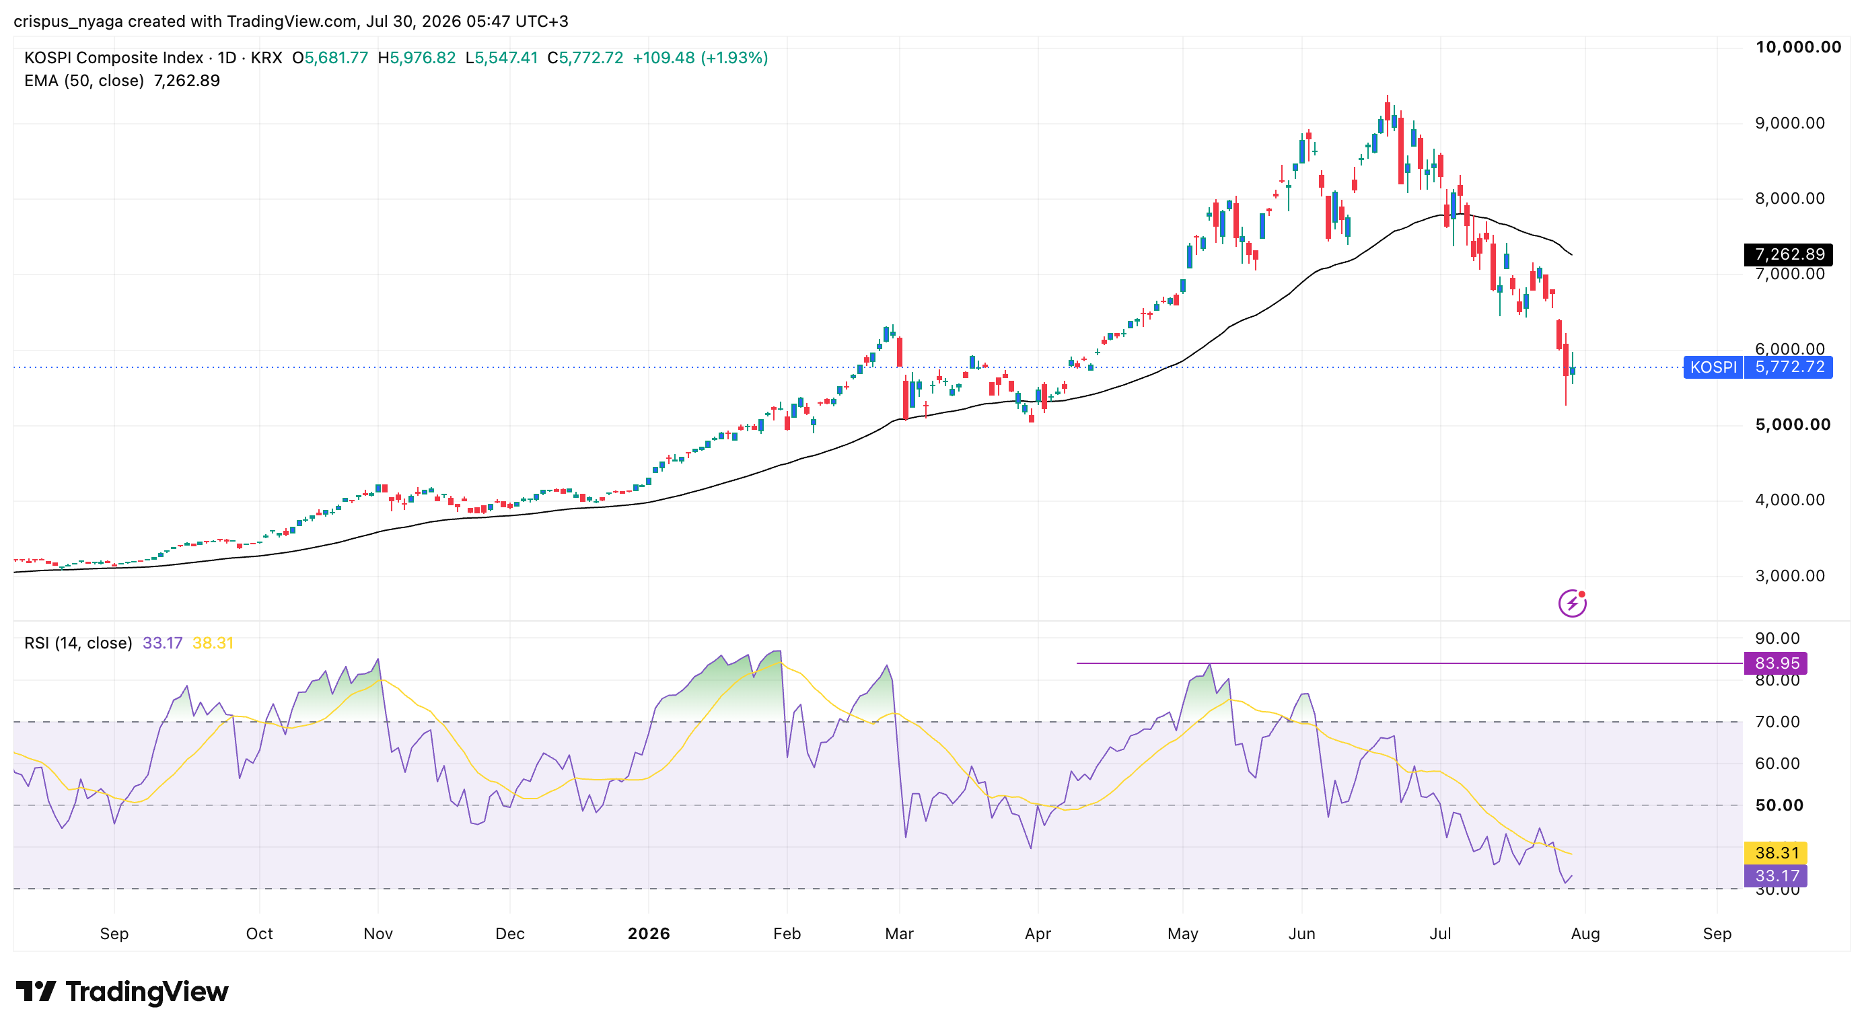Click the RSI legend value 38.31
This screenshot has height=1032, width=1864.
[x=213, y=643]
